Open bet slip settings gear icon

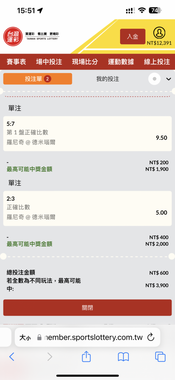tap(155, 79)
